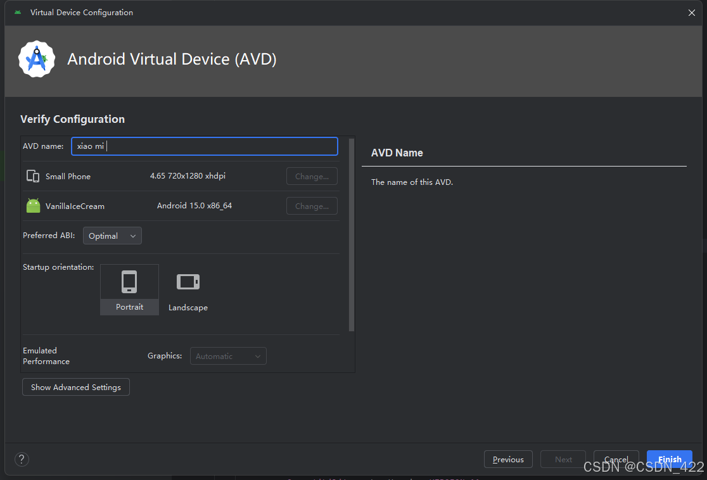The width and height of the screenshot is (707, 480).
Task: Expand the Optimal ABI selector chevron
Action: pyautogui.click(x=134, y=235)
